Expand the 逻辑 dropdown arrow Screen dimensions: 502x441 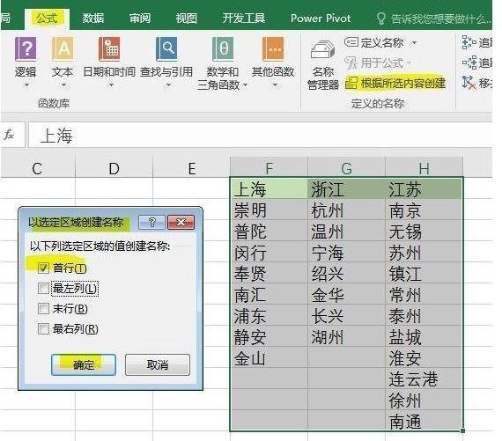point(26,85)
